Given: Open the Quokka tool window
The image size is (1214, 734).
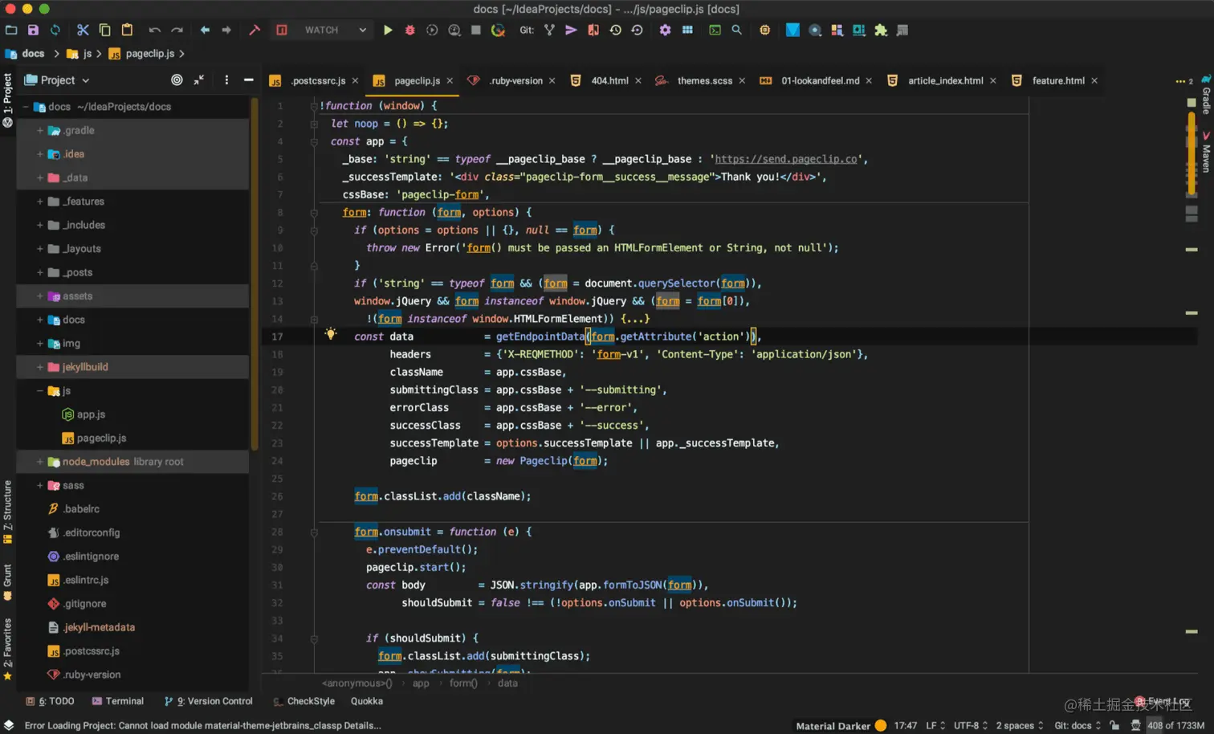Looking at the screenshot, I should click(367, 701).
